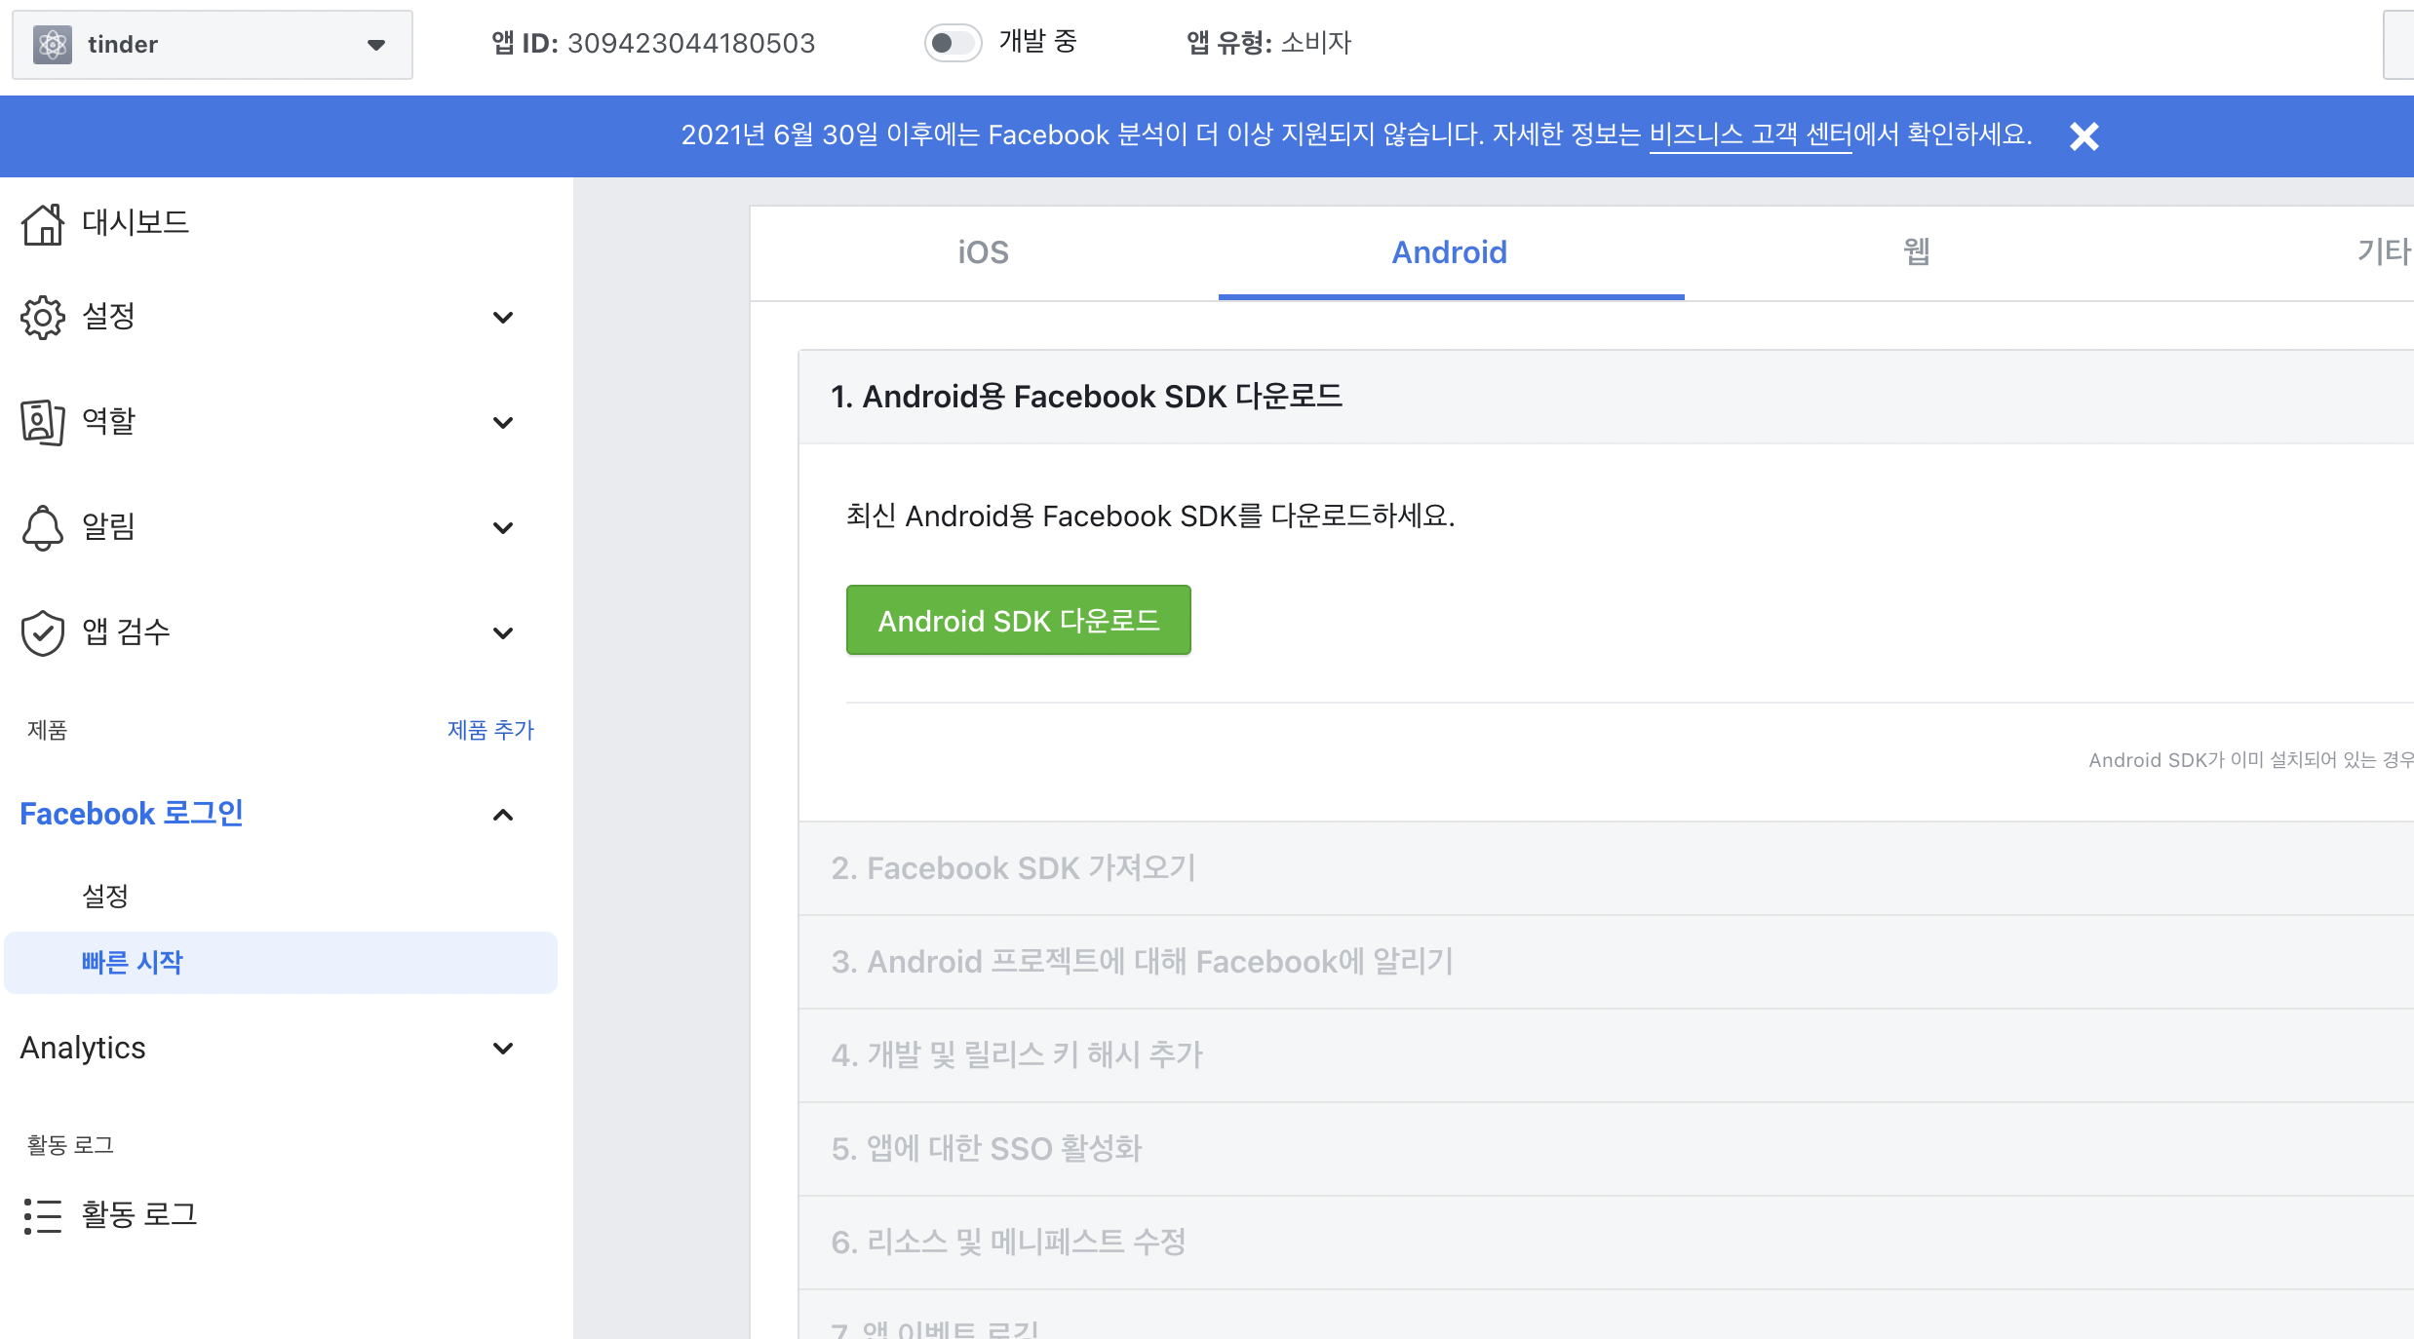Expand step 2 Facebook SDK import
2414x1339 pixels.
1014,868
